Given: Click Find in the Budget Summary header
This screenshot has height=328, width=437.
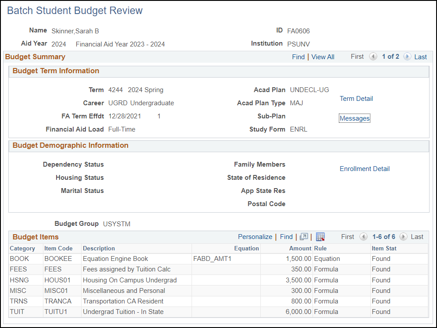Looking at the screenshot, I should click(298, 57).
